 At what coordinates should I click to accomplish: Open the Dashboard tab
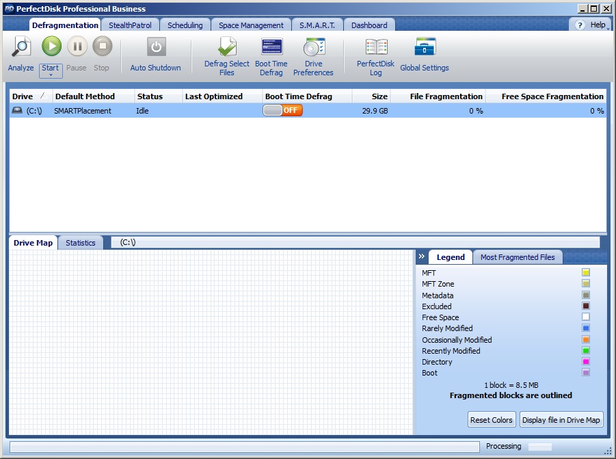369,25
